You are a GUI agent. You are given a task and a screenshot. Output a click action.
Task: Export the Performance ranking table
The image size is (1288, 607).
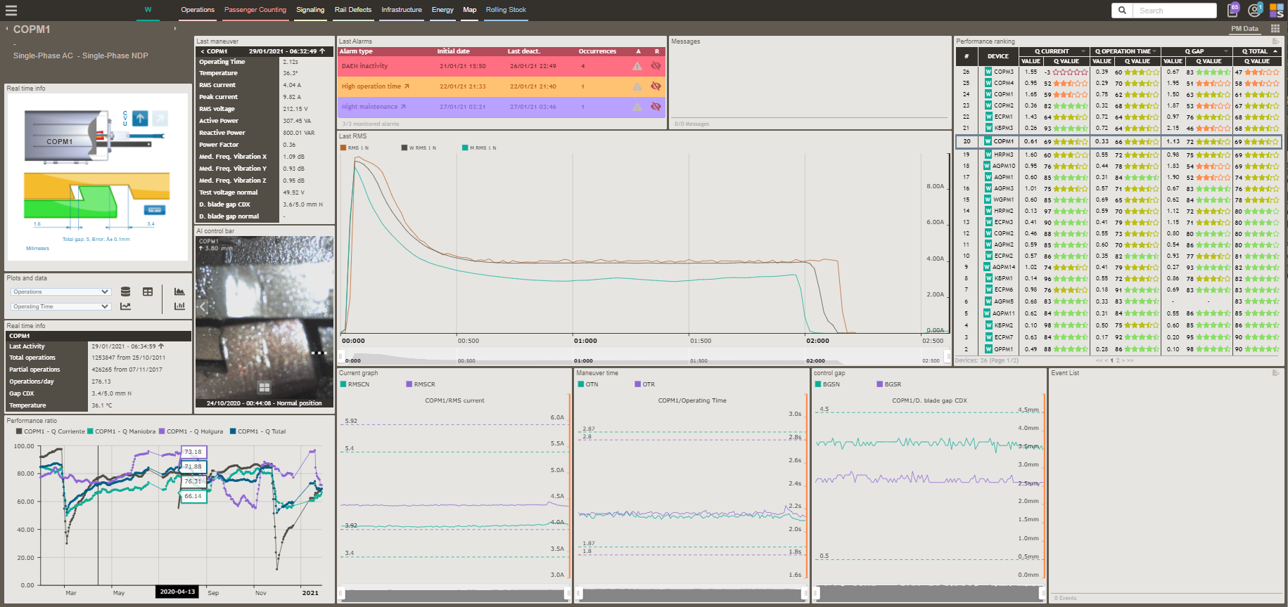point(1275,41)
